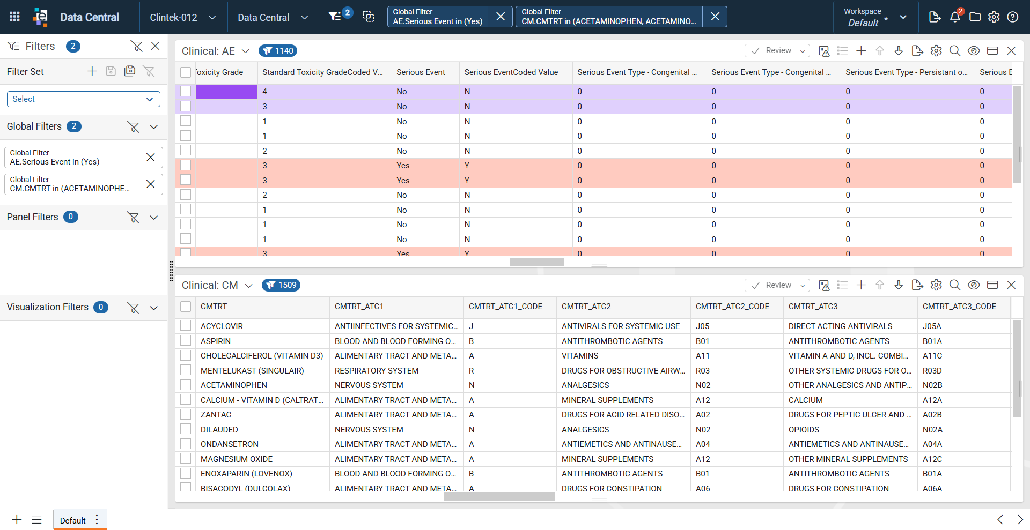1030x530 pixels.
Task: Clear Panel Filters icon
Action: coord(133,217)
